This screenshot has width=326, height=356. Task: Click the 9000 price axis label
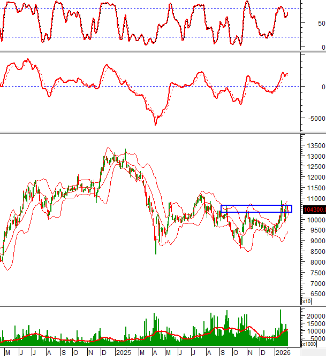pyautogui.click(x=315, y=241)
